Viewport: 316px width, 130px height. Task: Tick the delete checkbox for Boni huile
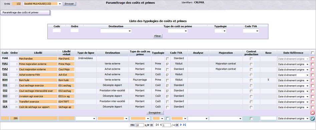[312, 80]
